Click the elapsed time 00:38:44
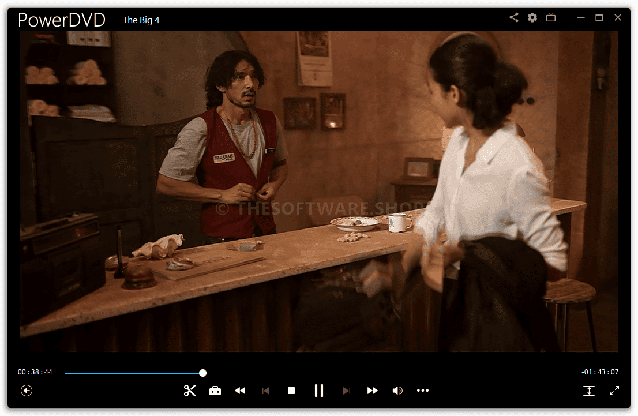Image resolution: width=638 pixels, height=416 pixels. point(35,372)
